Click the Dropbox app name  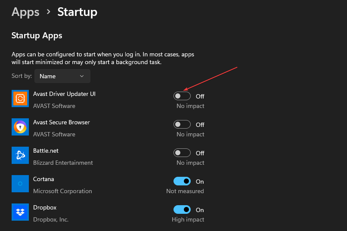click(44, 207)
